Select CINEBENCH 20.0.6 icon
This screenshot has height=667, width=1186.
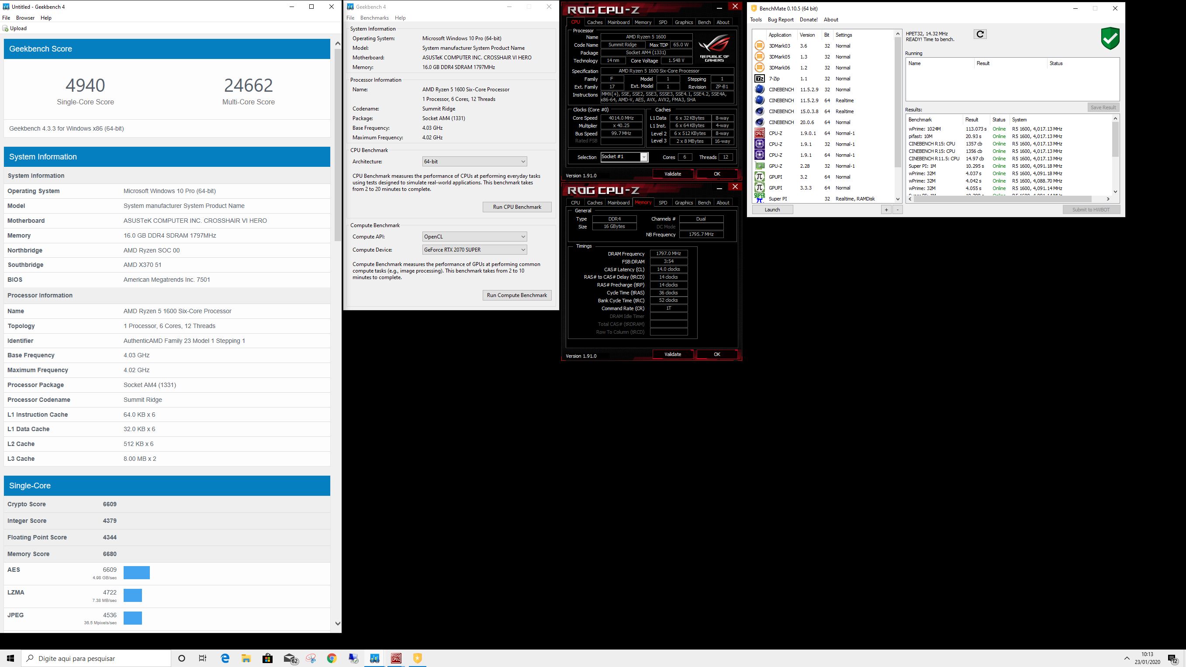click(759, 122)
